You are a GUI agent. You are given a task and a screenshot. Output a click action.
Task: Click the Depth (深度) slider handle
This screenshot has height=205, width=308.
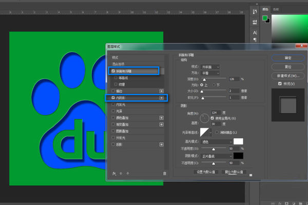[204, 79]
